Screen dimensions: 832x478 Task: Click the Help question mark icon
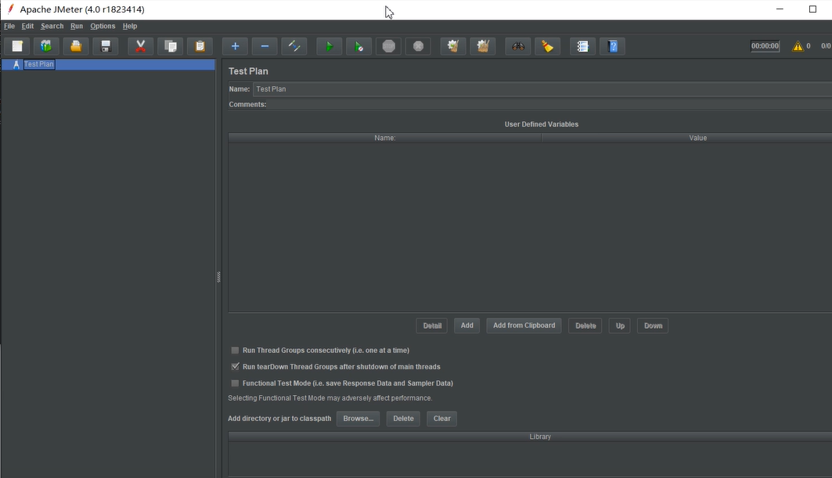point(612,46)
